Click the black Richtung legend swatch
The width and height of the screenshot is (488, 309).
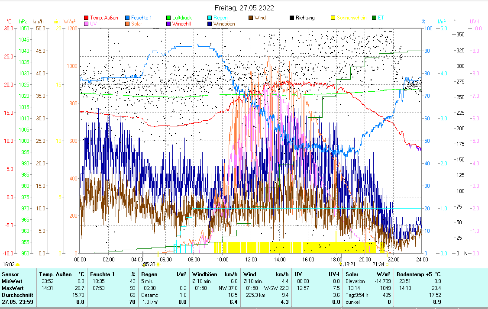coord(291,18)
